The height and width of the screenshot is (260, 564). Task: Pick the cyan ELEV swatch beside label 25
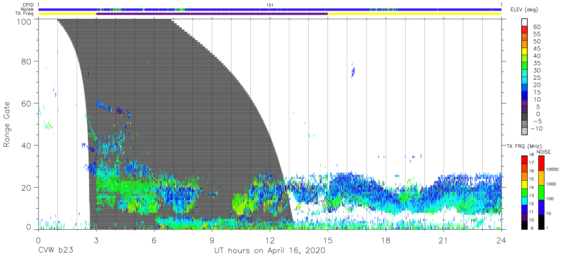(525, 81)
